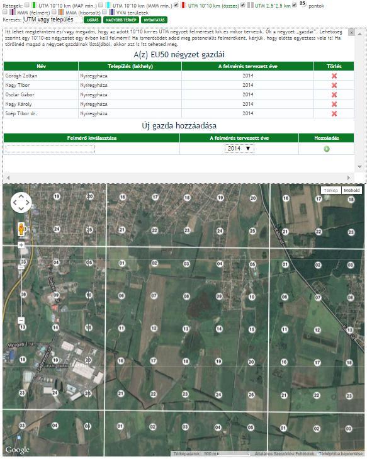Focus the Felmérő kiválasztása input field
This screenshot has height=459, width=367.
click(50, 149)
